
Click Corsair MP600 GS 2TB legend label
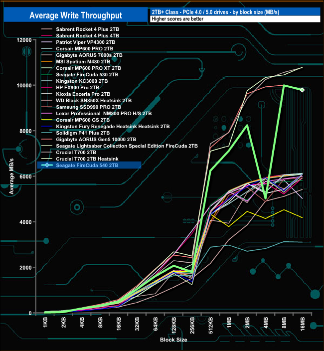[83, 120]
